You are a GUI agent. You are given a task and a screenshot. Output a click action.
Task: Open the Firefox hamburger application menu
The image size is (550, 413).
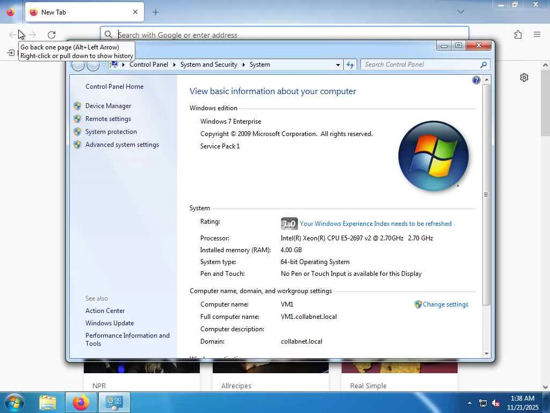(537, 34)
